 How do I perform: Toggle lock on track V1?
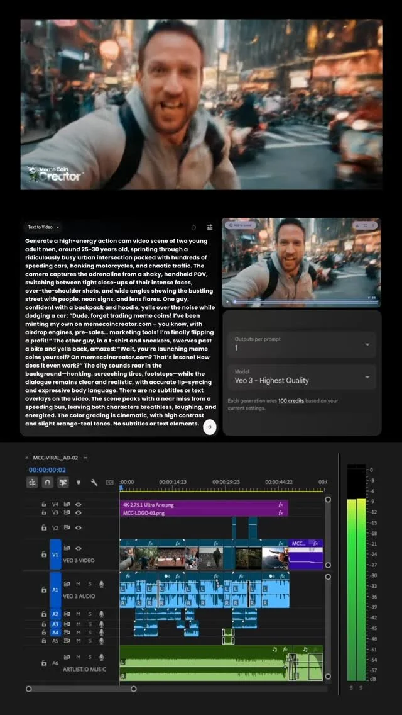[x=44, y=554]
